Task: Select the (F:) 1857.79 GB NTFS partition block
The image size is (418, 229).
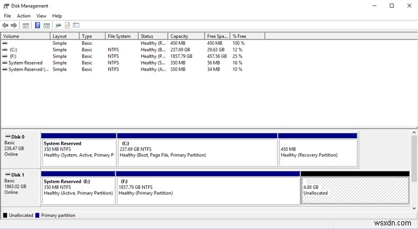Action: tap(208, 188)
